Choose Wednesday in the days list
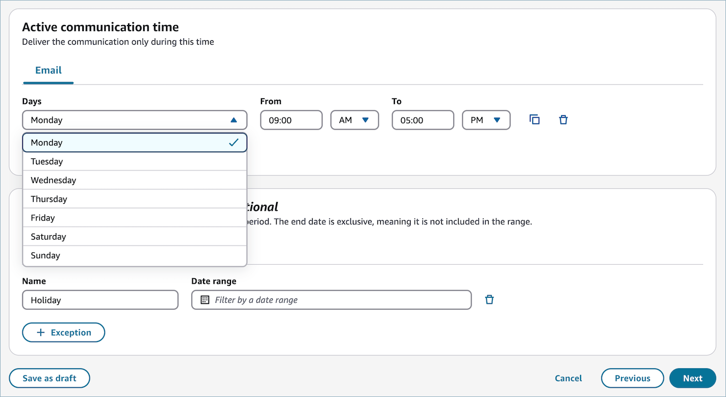Image resolution: width=726 pixels, height=397 pixels. pyautogui.click(x=135, y=180)
